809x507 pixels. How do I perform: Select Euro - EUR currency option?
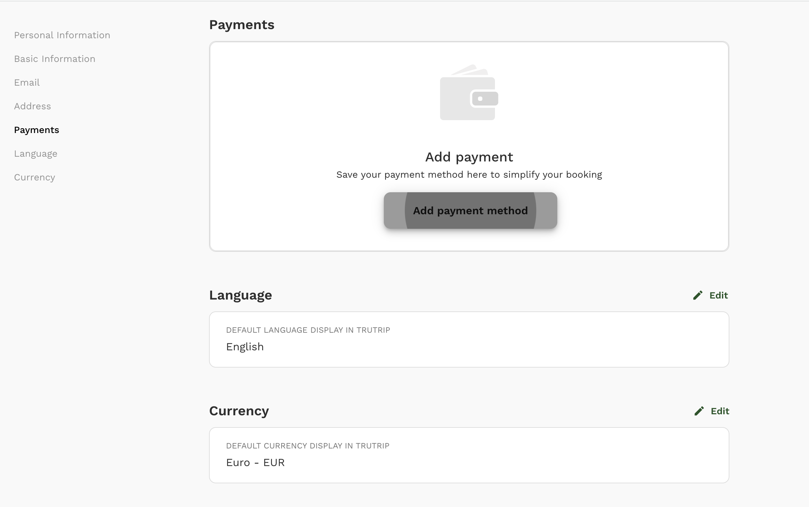tap(255, 462)
